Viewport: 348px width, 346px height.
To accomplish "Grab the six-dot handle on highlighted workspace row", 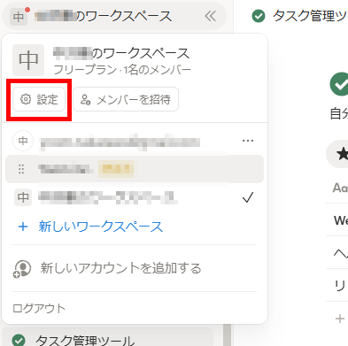I will [x=21, y=169].
